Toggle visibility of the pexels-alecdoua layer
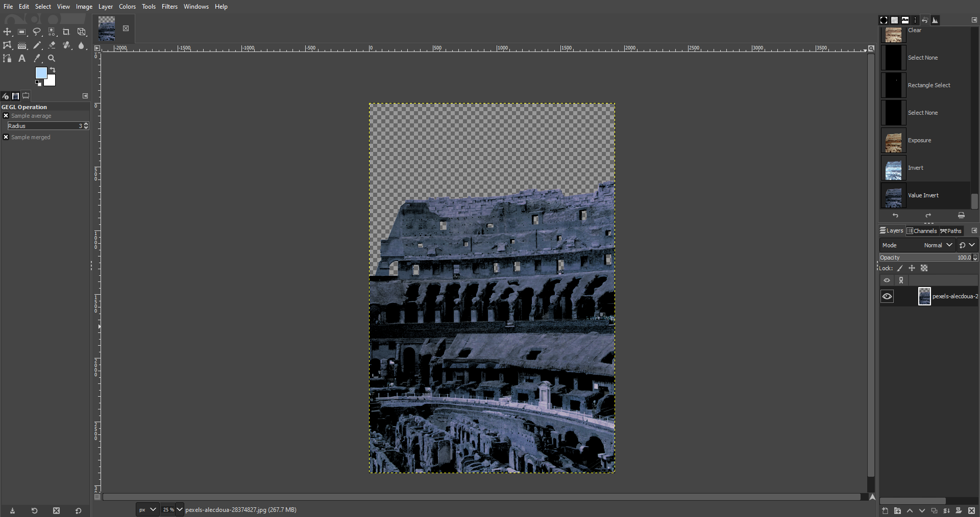This screenshot has height=517, width=980. (x=887, y=297)
